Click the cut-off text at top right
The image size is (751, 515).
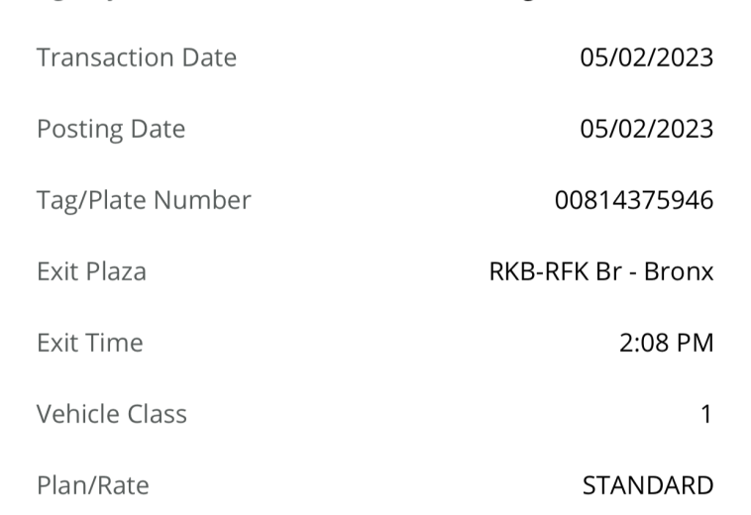coord(529,1)
